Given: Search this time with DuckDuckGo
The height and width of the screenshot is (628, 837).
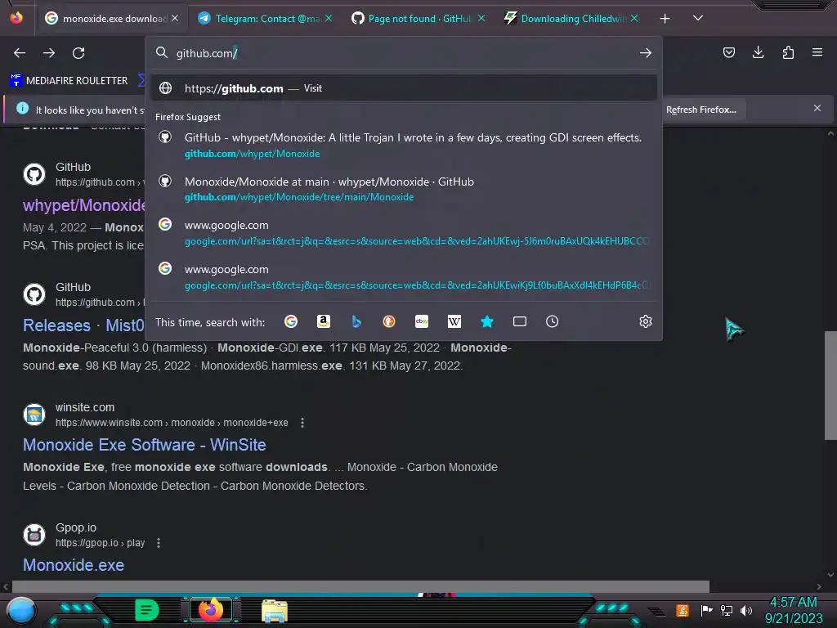Looking at the screenshot, I should coord(388,321).
